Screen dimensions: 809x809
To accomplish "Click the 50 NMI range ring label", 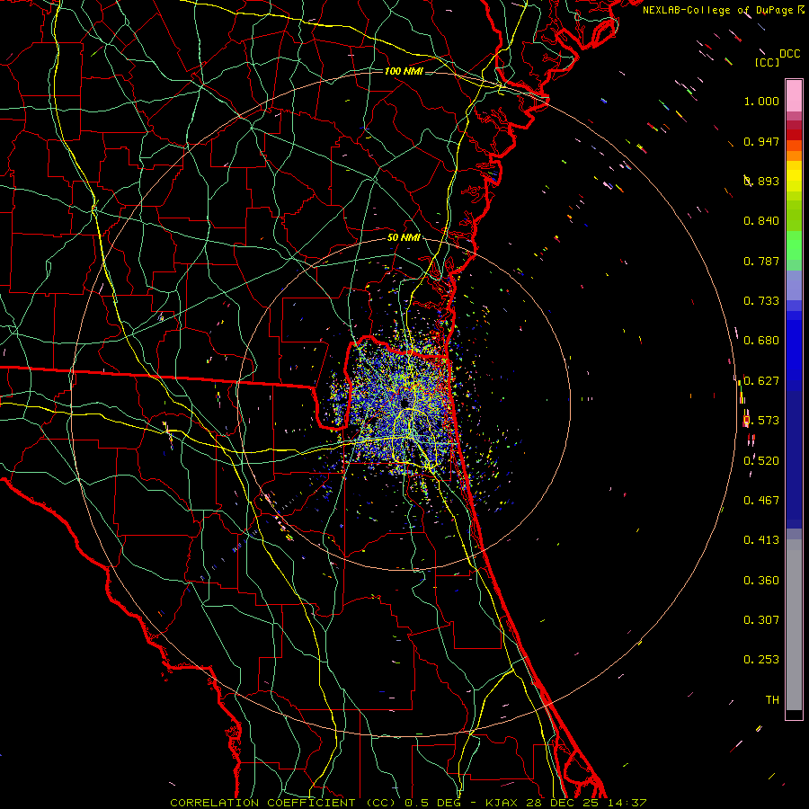I will click(x=404, y=237).
